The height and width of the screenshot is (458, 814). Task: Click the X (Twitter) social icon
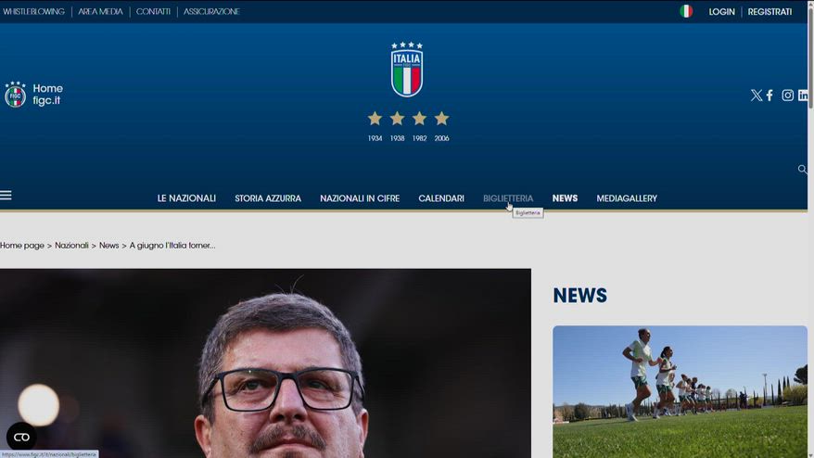point(757,95)
